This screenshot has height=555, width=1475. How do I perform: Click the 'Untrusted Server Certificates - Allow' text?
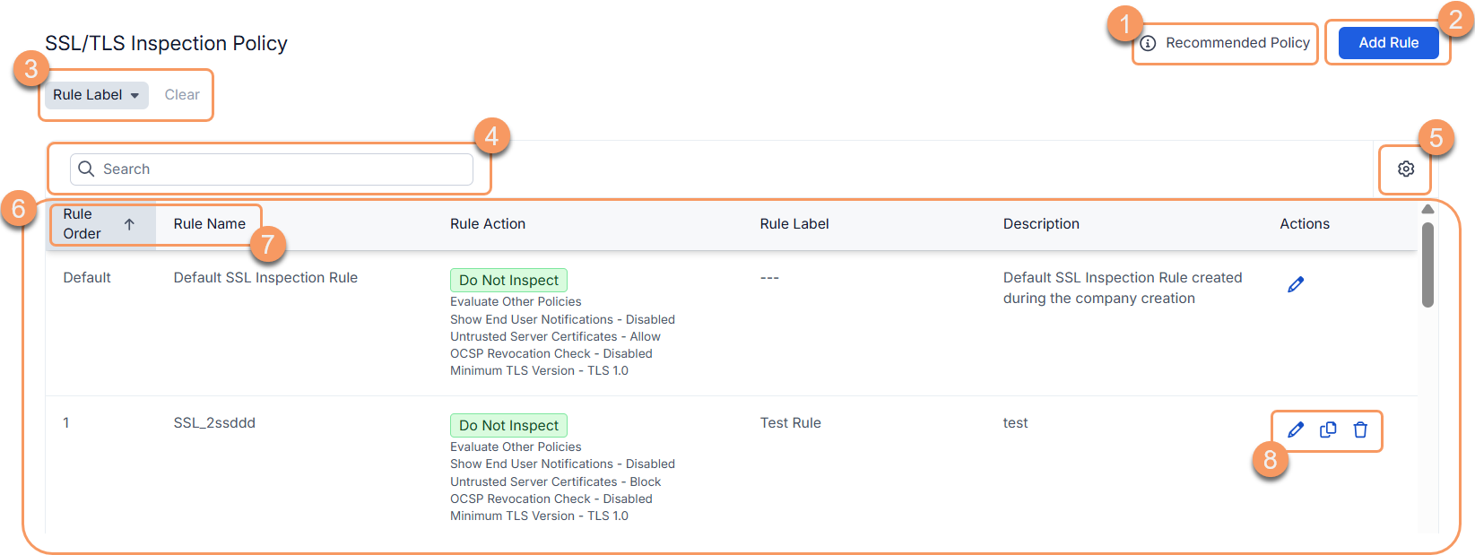click(555, 336)
